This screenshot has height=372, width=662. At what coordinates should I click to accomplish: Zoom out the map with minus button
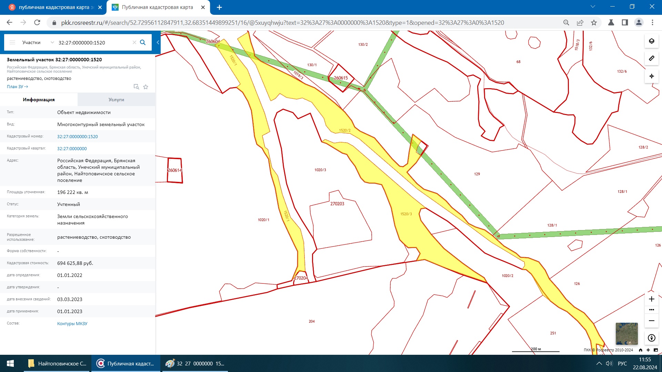click(651, 321)
